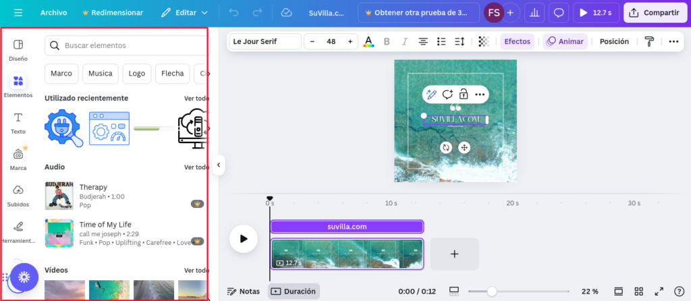Click Ver todo for Vídeos
This screenshot has height=301, width=691.
coord(196,270)
